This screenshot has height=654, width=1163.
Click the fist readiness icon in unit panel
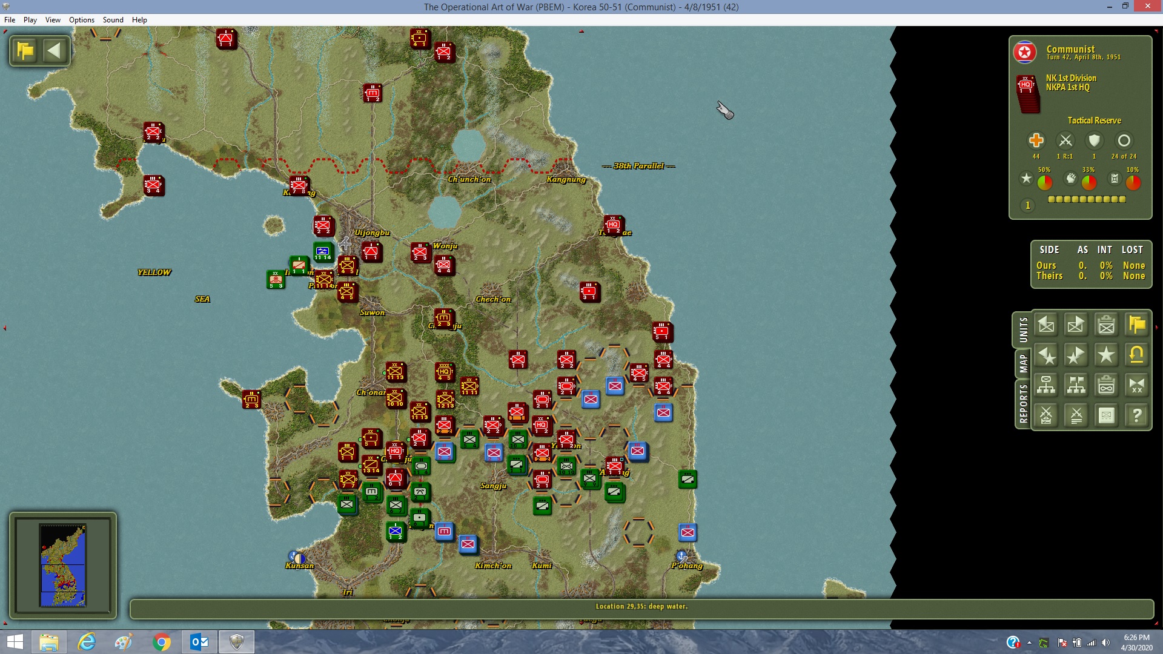click(x=1071, y=179)
